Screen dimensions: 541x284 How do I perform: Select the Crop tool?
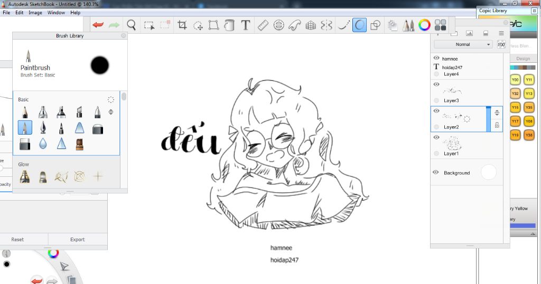coord(182,25)
